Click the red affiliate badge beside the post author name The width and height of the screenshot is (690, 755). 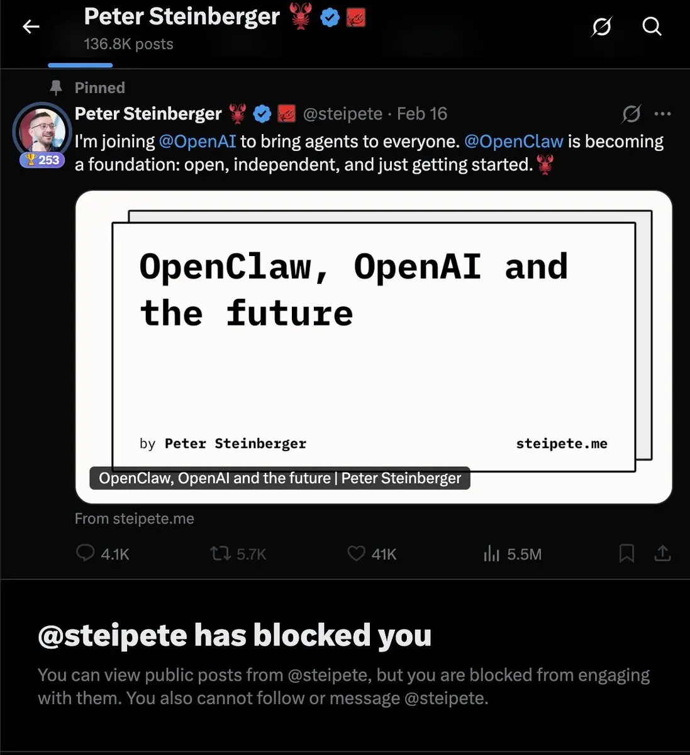pos(287,114)
